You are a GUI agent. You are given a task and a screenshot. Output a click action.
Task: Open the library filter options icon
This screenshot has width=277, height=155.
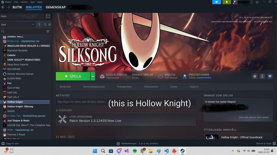48,31
